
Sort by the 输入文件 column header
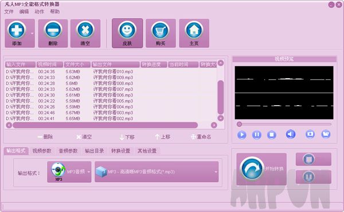coord(20,65)
